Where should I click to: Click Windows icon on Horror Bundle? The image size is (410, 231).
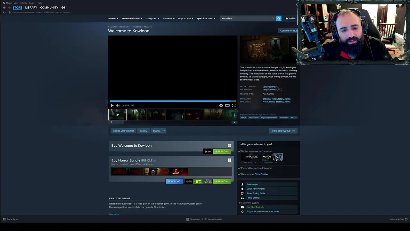click(x=229, y=160)
